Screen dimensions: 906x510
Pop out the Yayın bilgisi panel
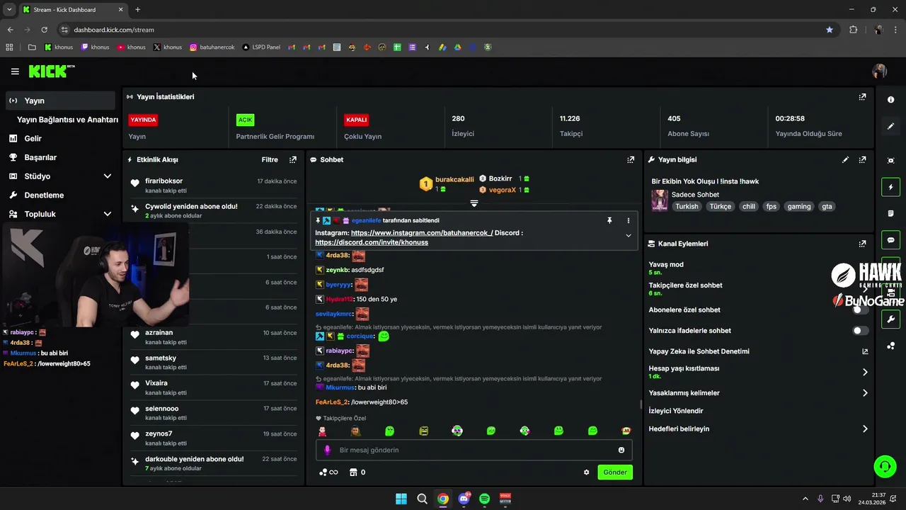pyautogui.click(x=862, y=160)
